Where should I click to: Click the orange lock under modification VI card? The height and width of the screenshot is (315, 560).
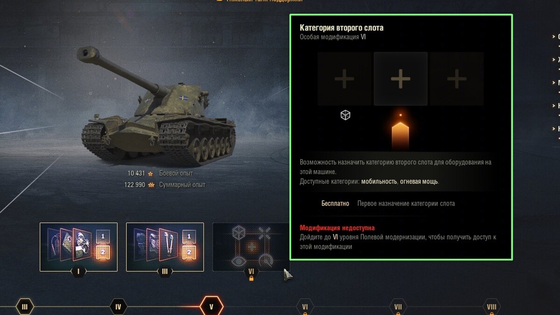(x=251, y=279)
